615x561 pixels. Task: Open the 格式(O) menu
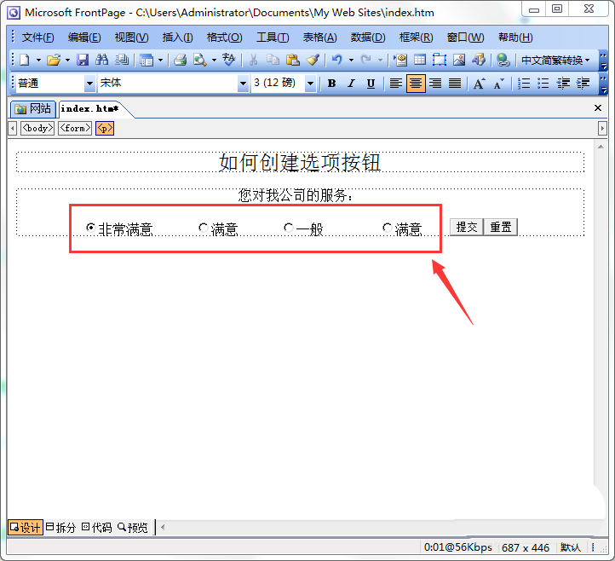224,38
